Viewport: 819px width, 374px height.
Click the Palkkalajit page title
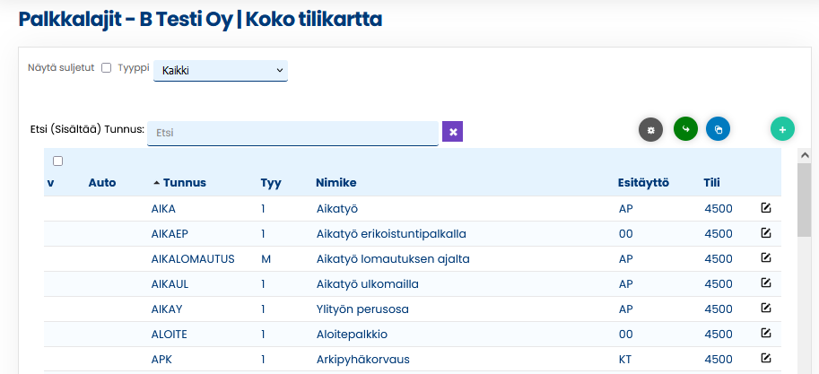(x=200, y=20)
